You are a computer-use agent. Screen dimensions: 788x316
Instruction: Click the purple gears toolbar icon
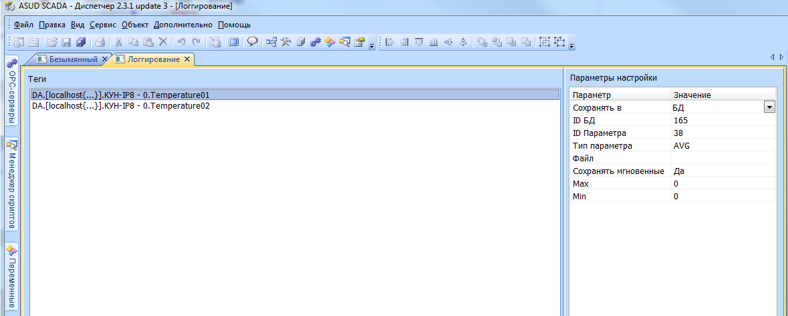pyautogui.click(x=315, y=43)
